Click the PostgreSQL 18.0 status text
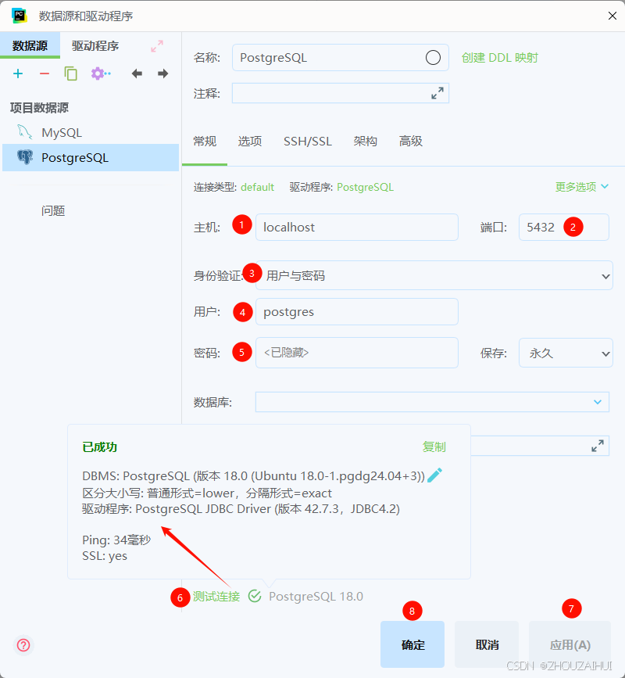625x678 pixels. tap(316, 596)
